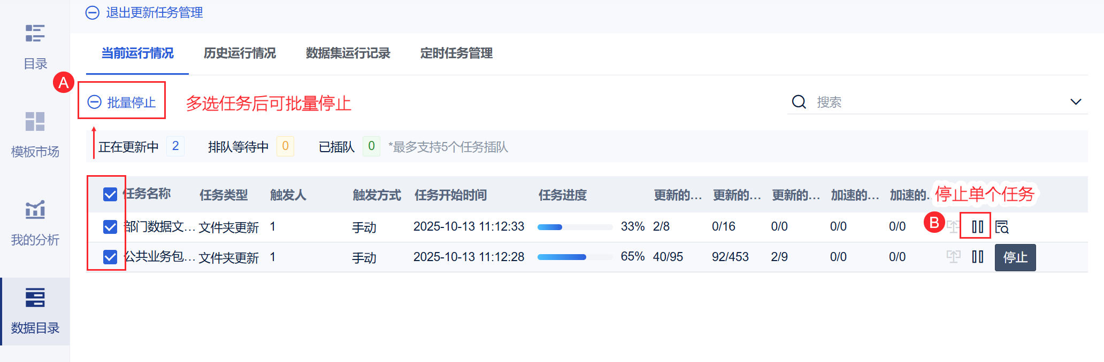Open the 目录 sidebar icon
The height and width of the screenshot is (362, 1104).
point(35,33)
